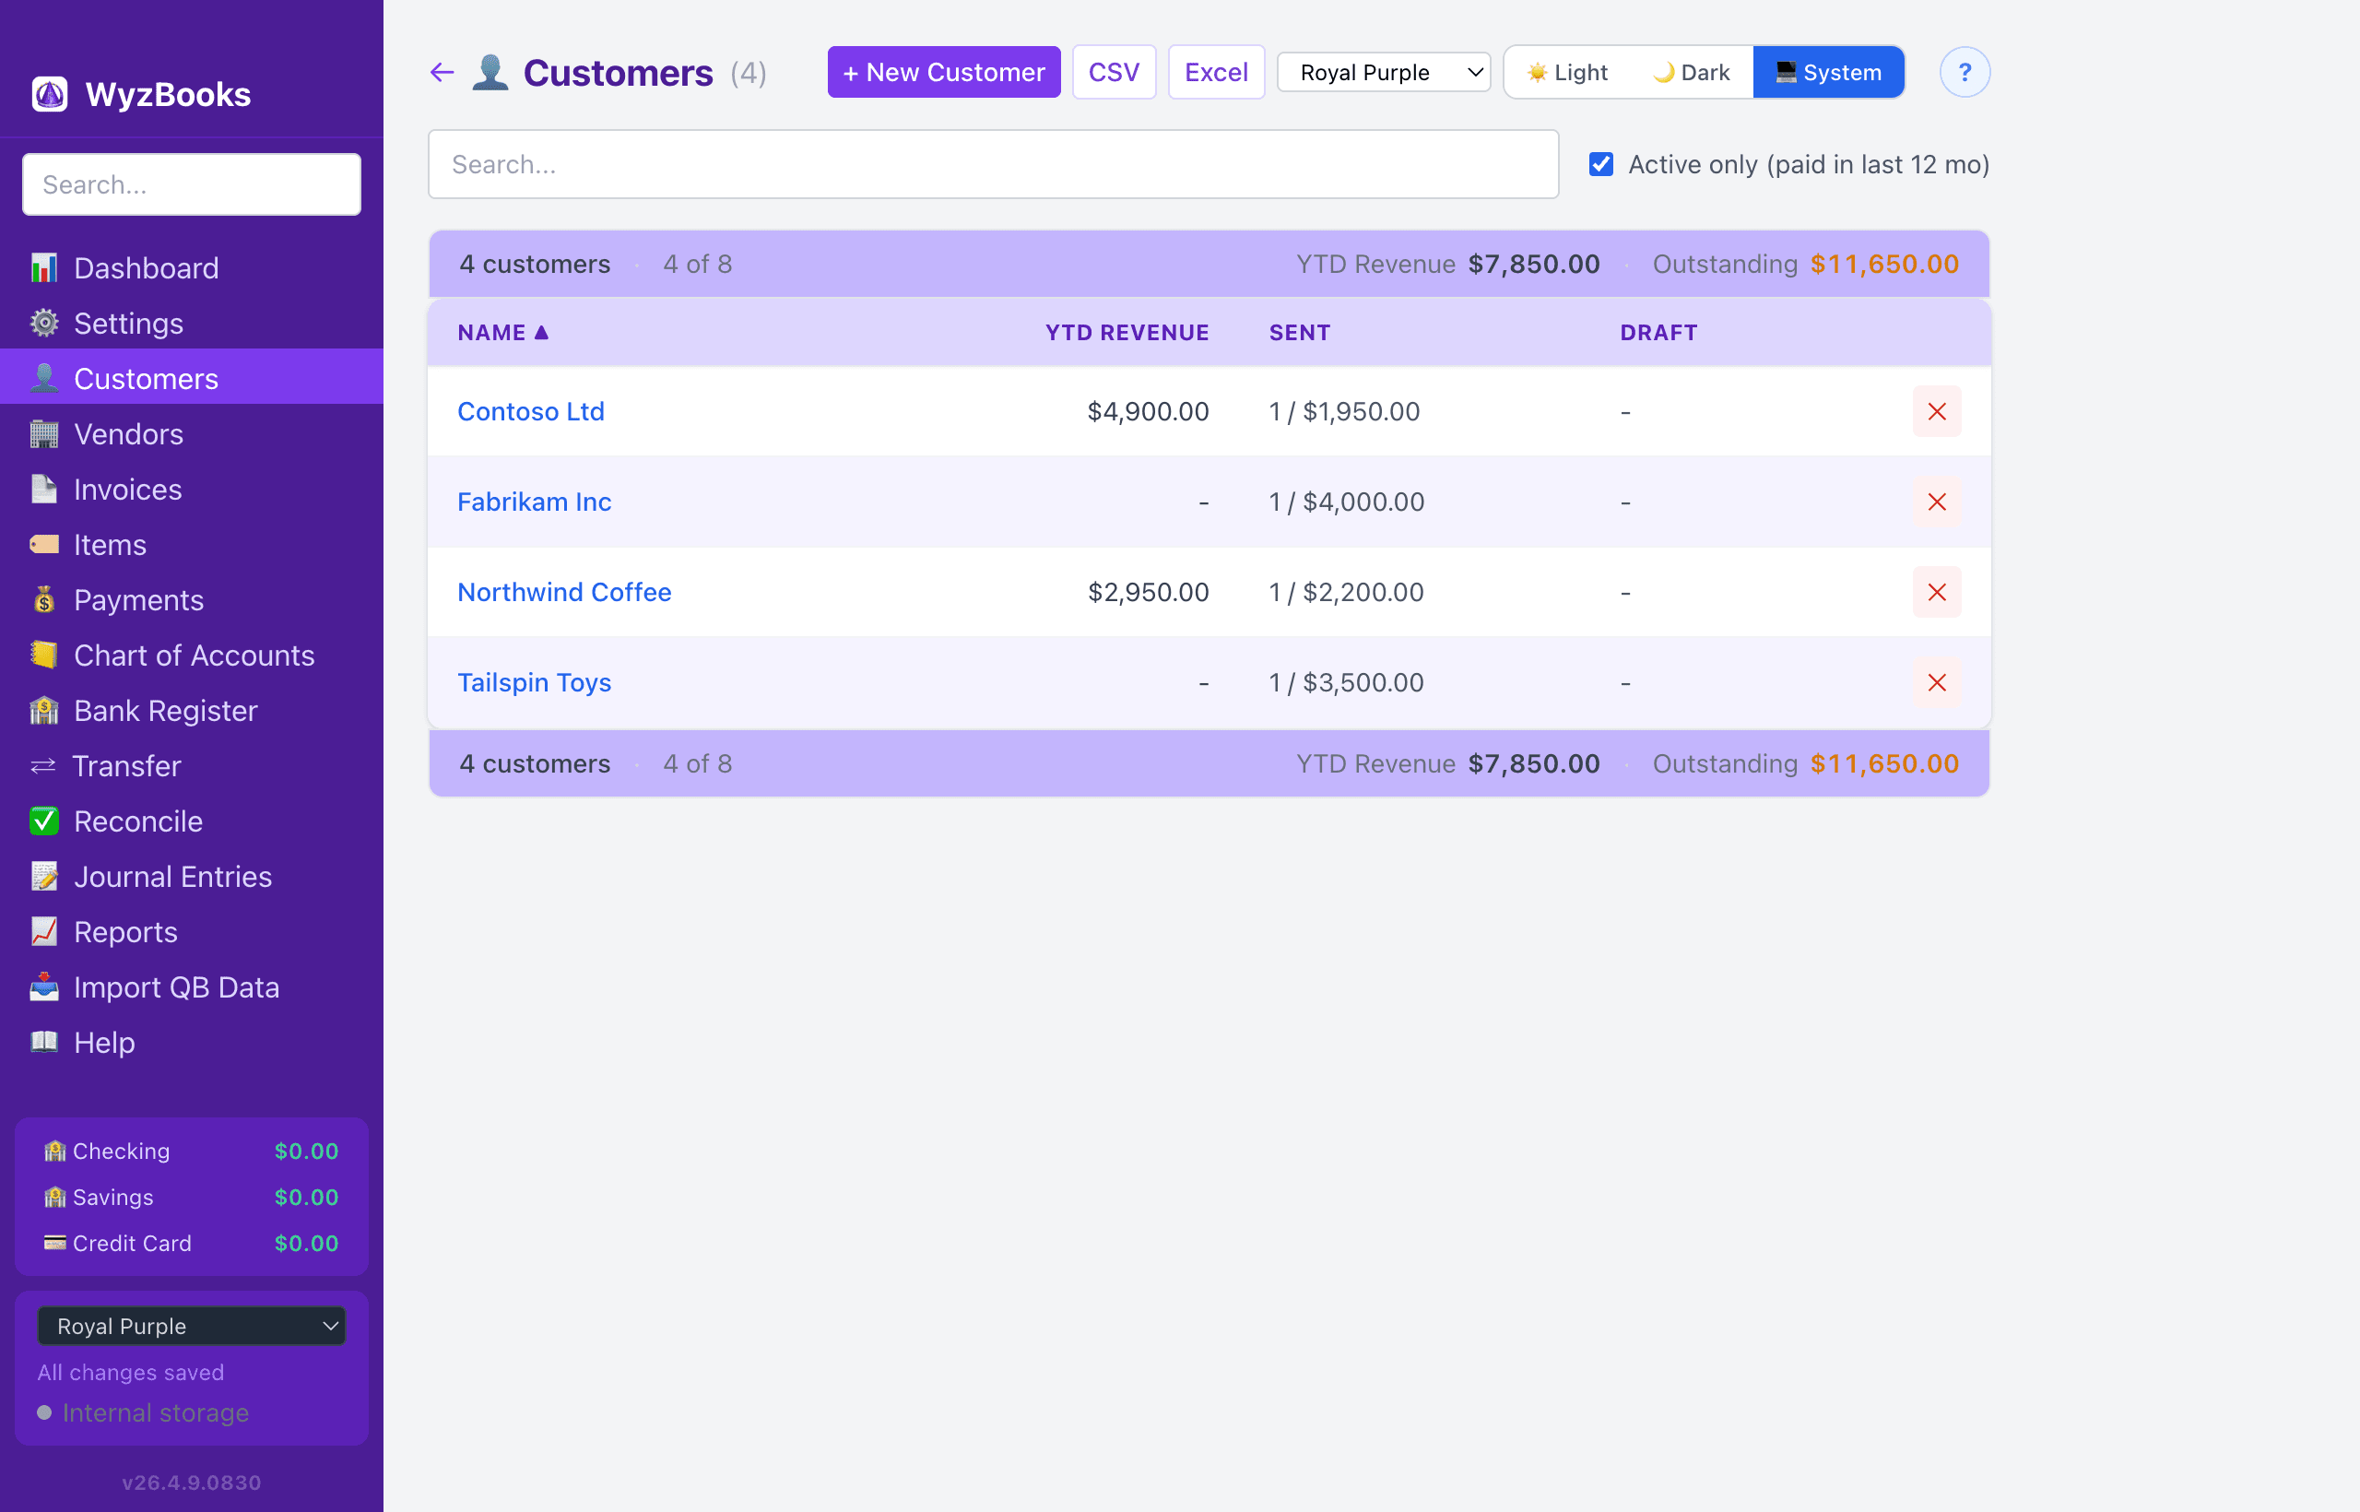
Task: Switch theme mode to Dark
Action: (1691, 72)
